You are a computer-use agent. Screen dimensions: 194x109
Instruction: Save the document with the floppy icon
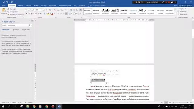3,2
